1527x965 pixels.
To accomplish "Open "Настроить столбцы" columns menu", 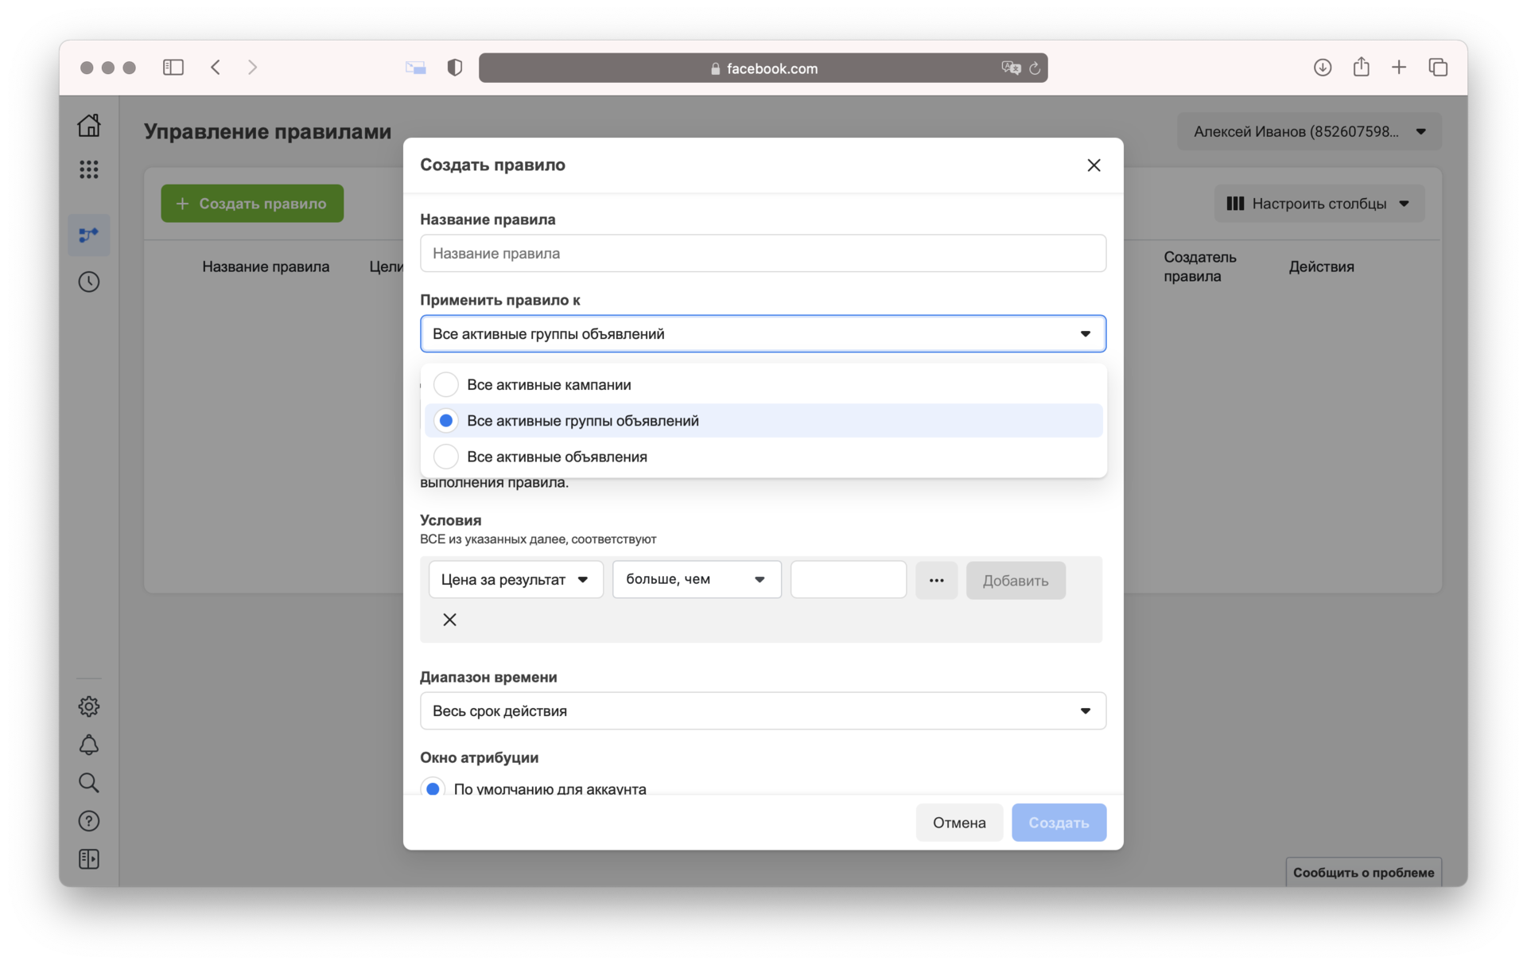I will coord(1318,204).
